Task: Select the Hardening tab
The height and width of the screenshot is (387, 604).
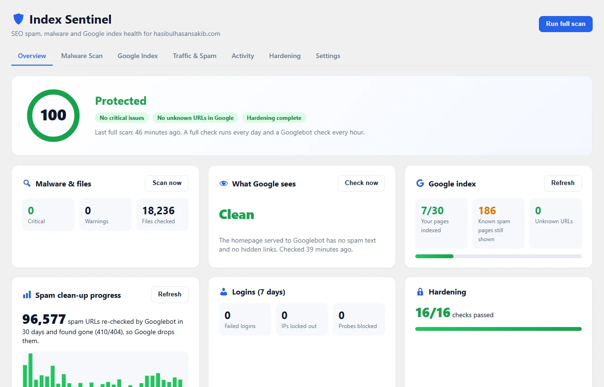Action: pyautogui.click(x=285, y=56)
